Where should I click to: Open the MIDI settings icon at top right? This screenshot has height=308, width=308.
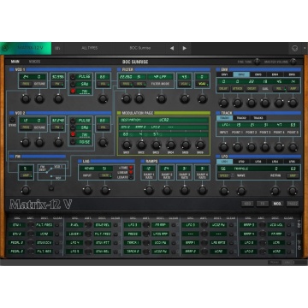294,49
